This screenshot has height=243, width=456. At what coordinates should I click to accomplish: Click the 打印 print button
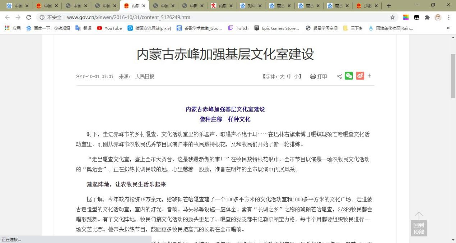pos(318,76)
